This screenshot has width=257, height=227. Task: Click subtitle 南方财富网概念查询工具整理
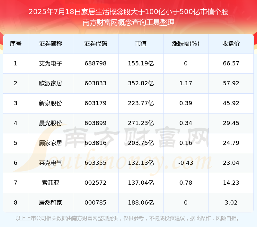click(128, 22)
